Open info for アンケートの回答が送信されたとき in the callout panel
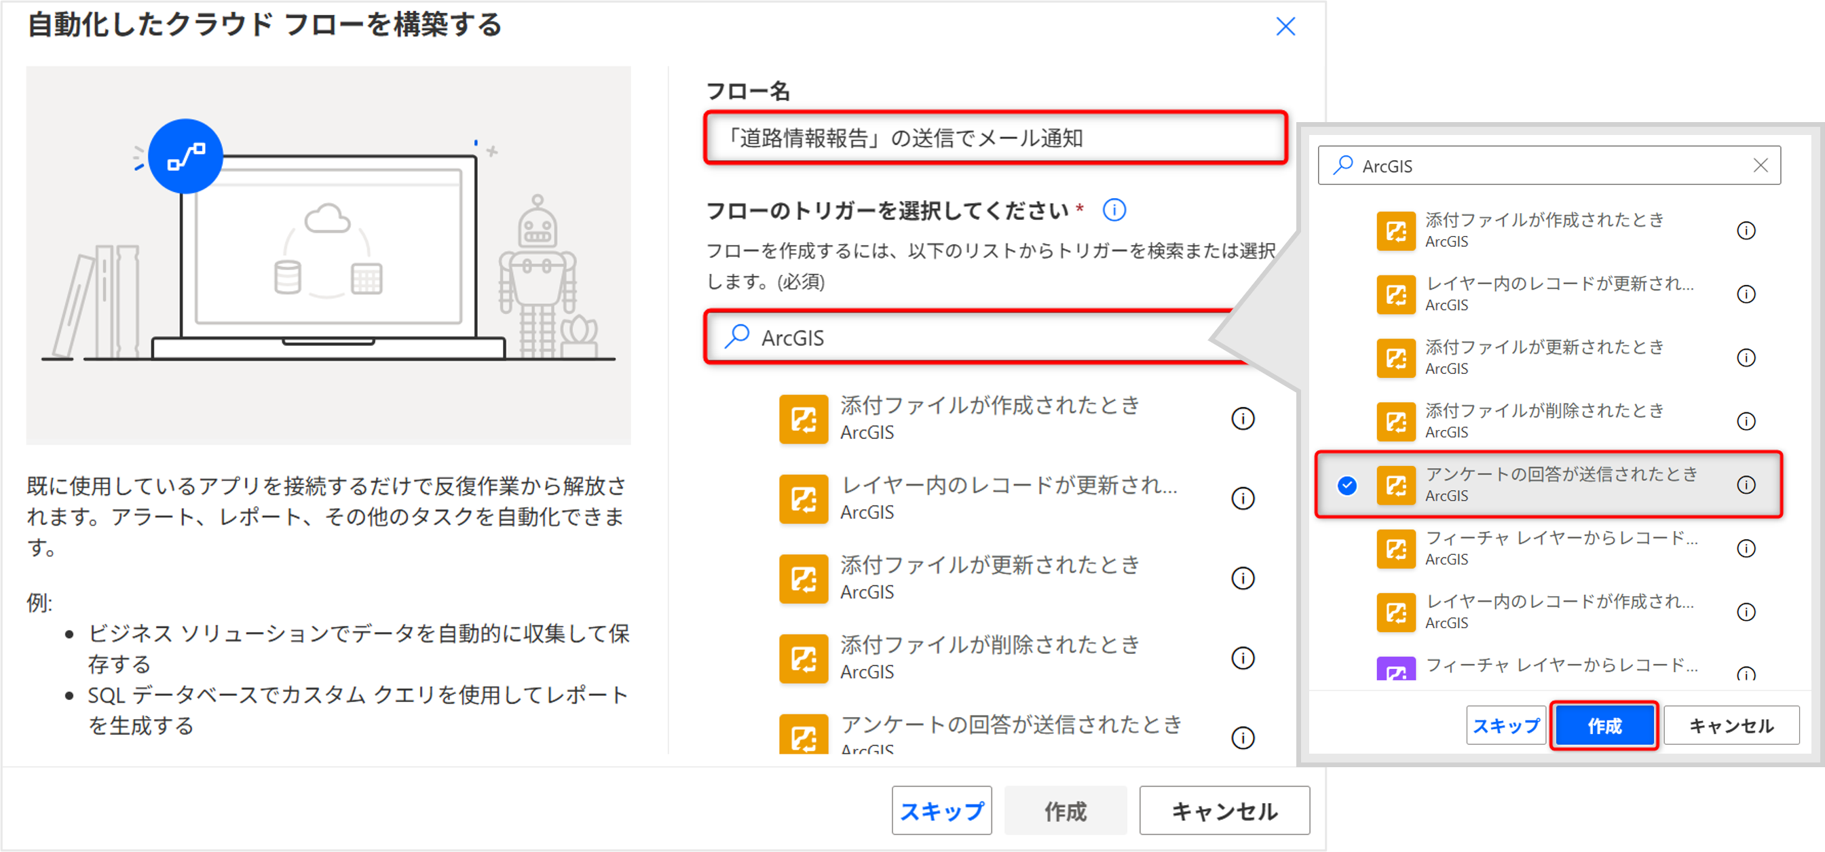Image resolution: width=1825 pixels, height=852 pixels. click(x=1746, y=484)
